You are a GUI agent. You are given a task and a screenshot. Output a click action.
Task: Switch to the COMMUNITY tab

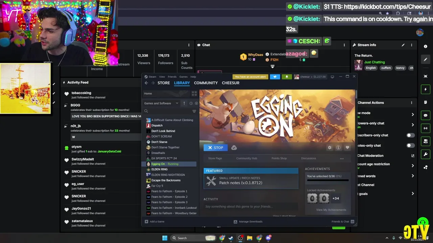(206, 83)
